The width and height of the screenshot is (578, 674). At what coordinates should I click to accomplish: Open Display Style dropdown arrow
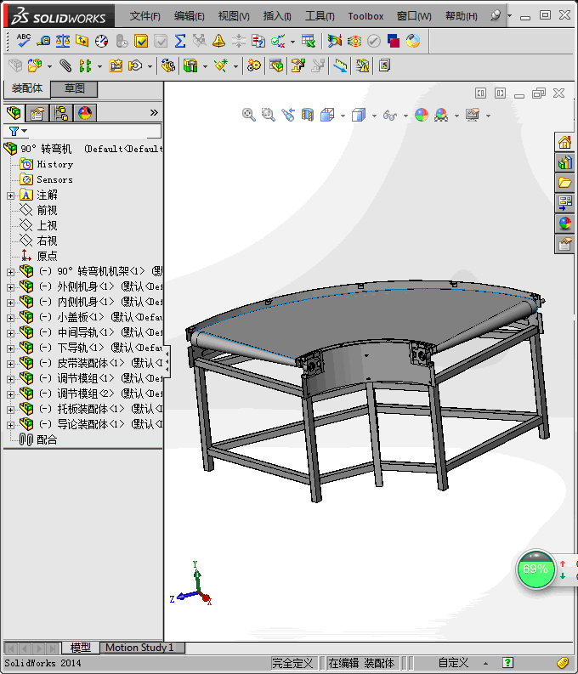pos(374,116)
